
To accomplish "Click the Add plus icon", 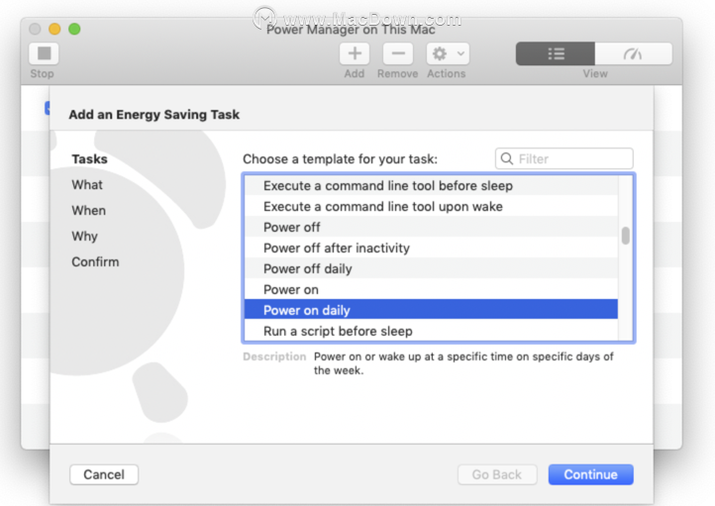I will pos(355,53).
